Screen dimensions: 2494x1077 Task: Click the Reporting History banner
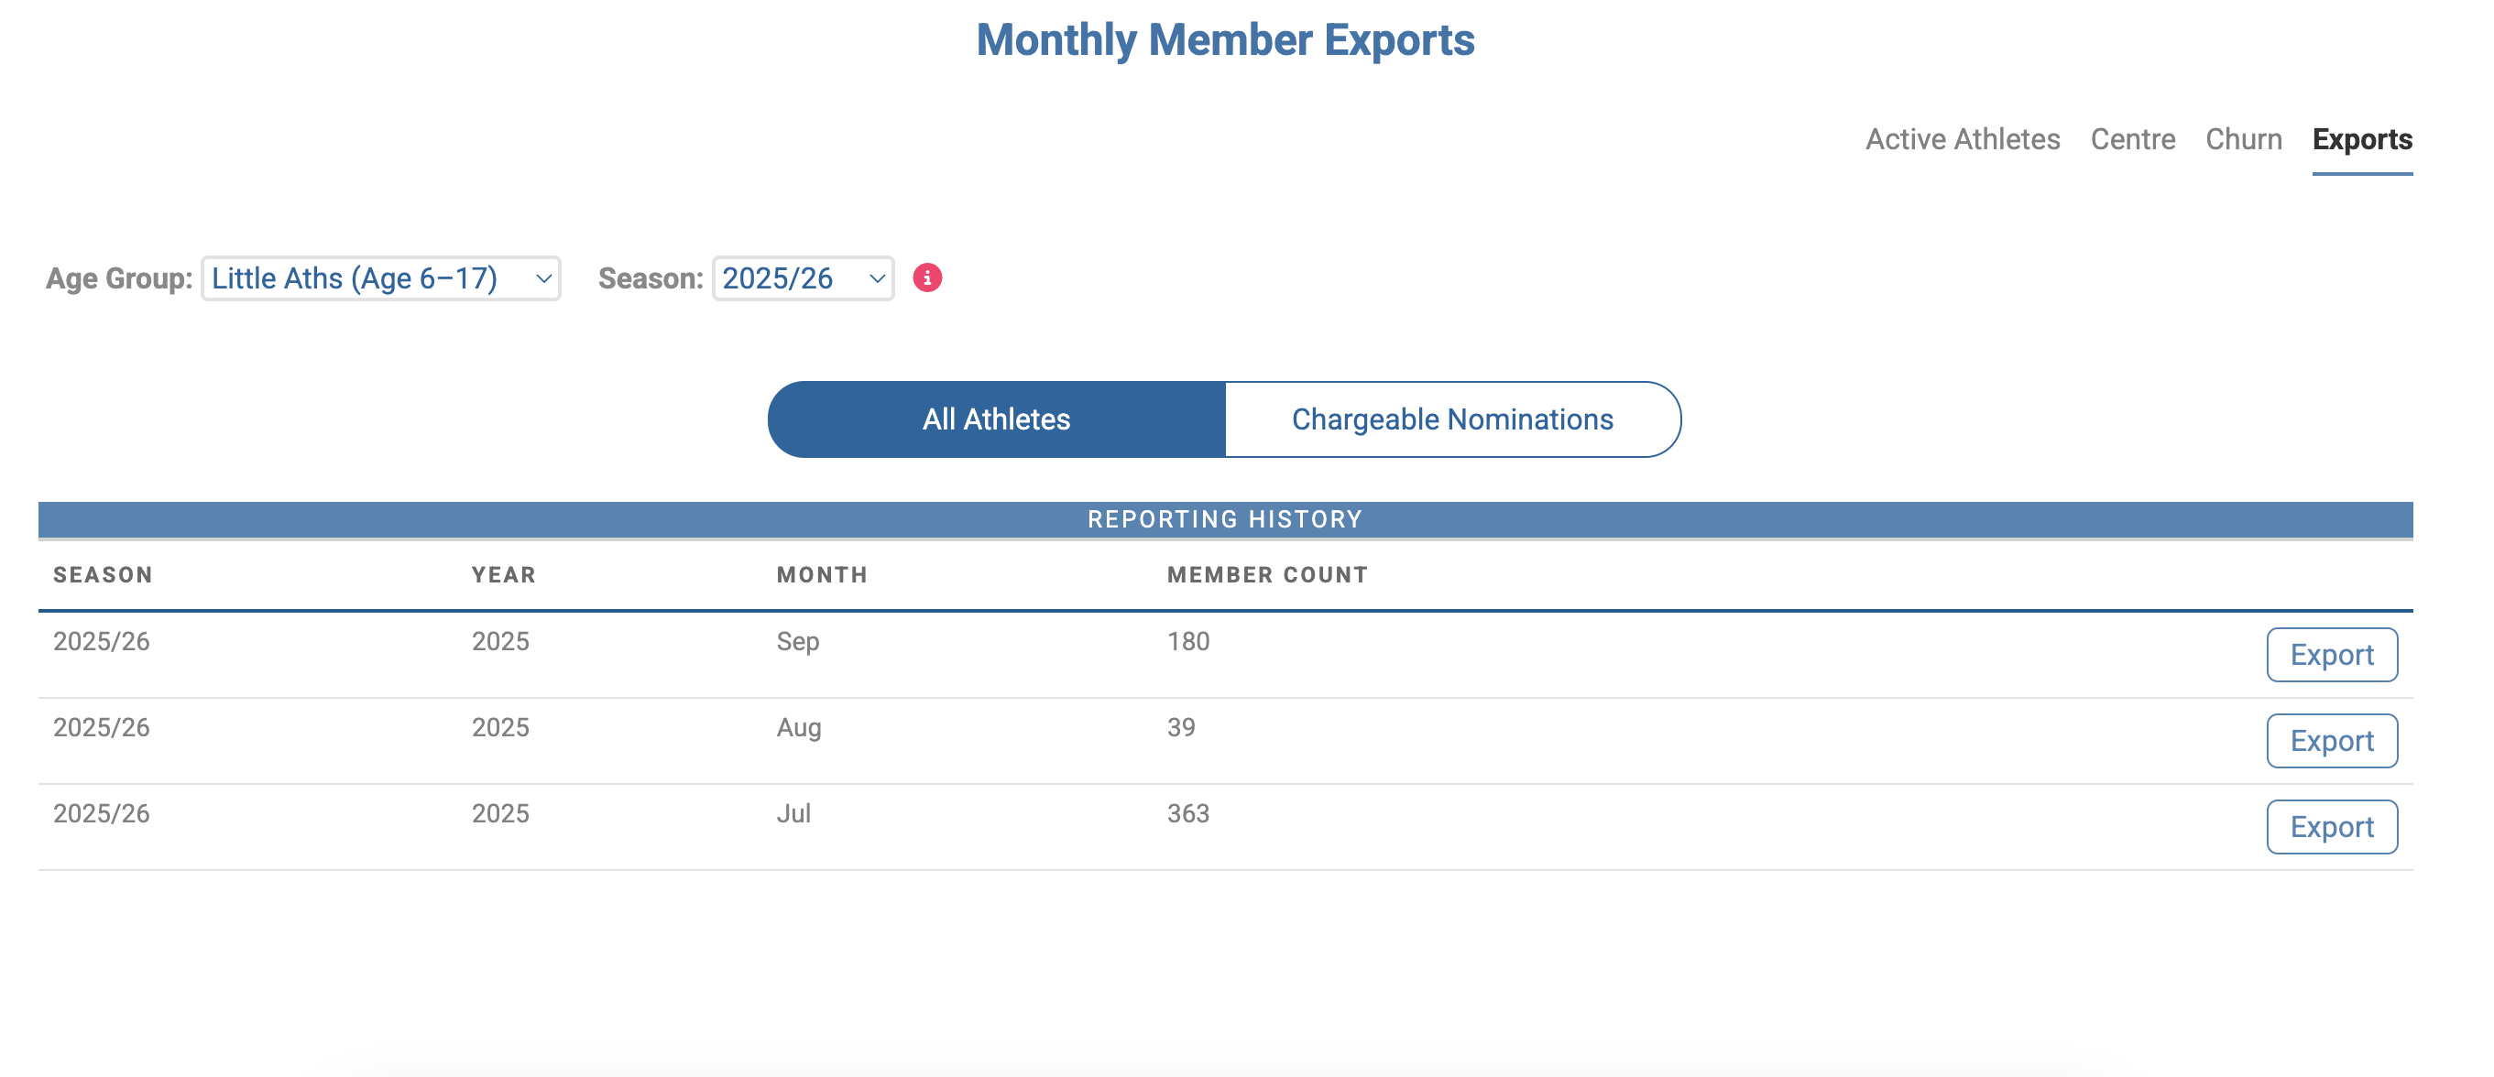click(1225, 519)
